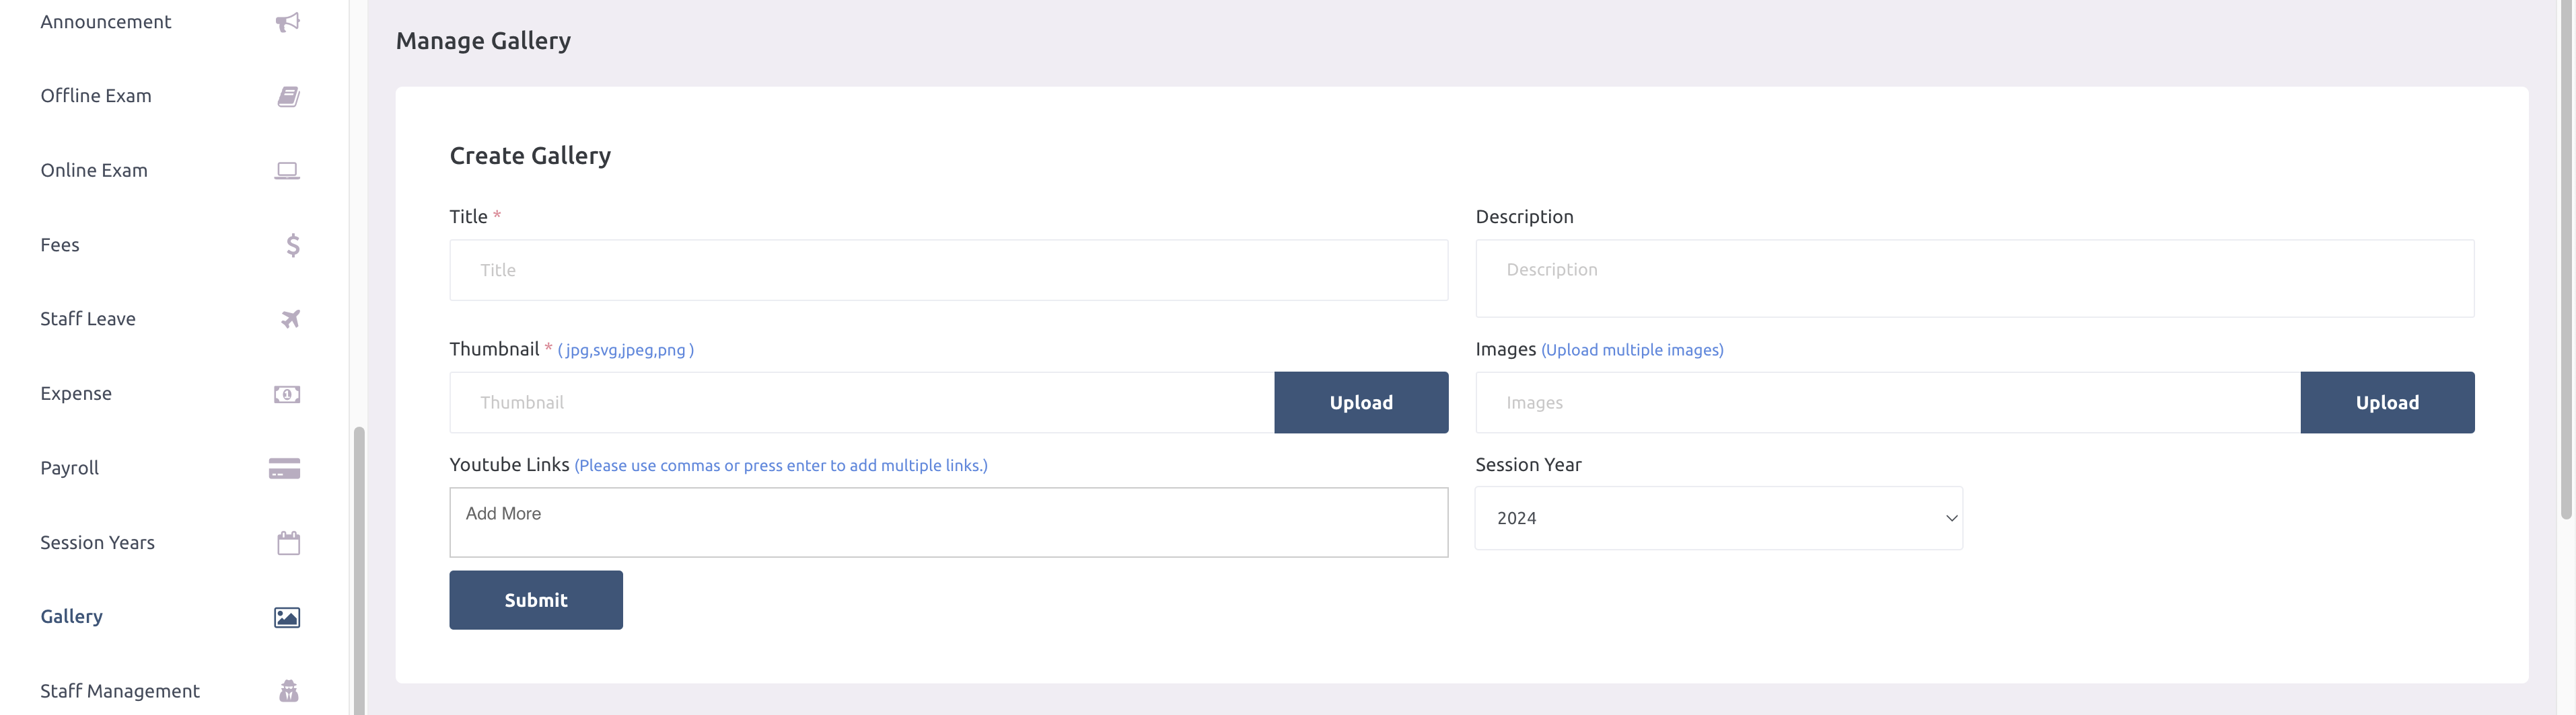Click the Youtube Links Add More field
Screen dimensions: 2576x715
click(948, 521)
